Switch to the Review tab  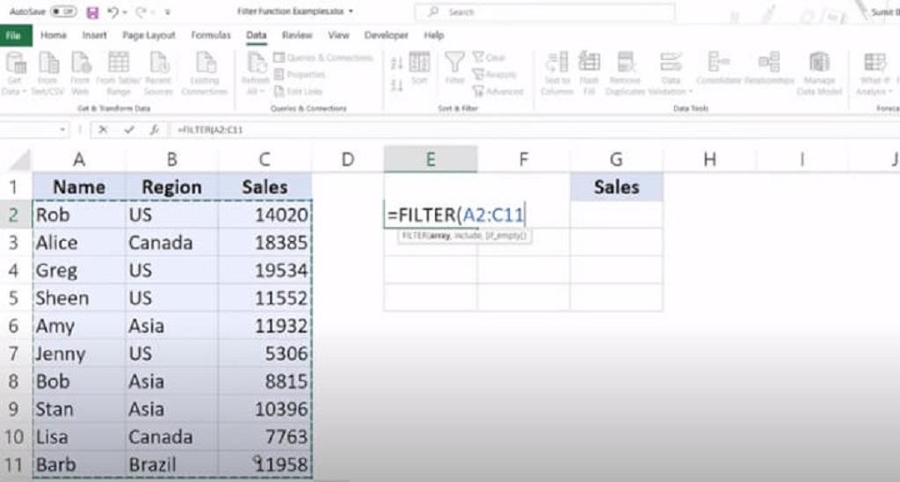(297, 35)
